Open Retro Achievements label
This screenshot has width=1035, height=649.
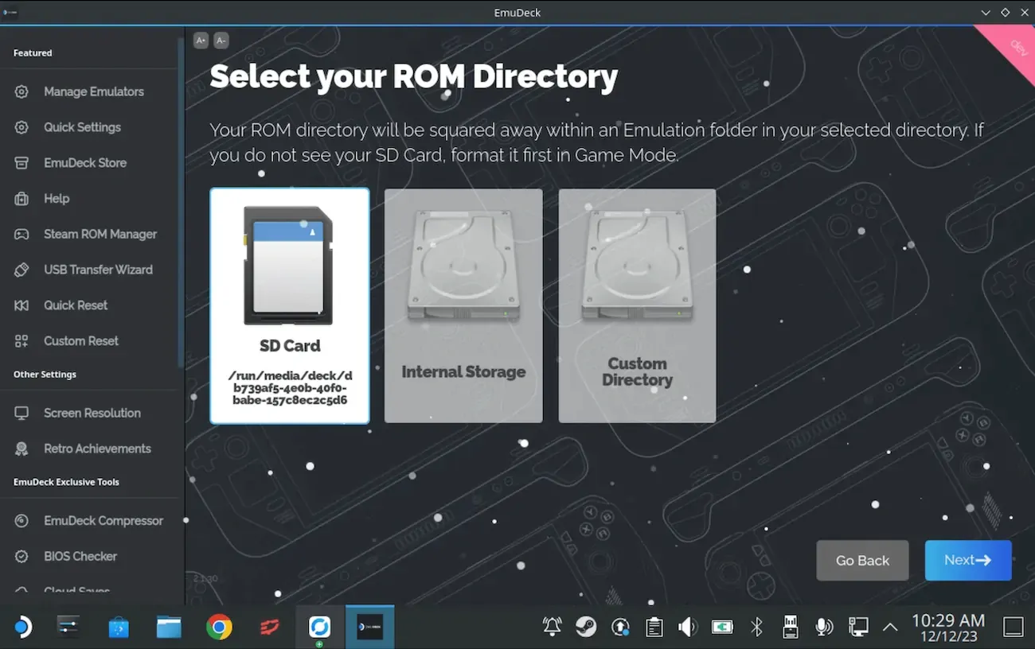pyautogui.click(x=97, y=449)
